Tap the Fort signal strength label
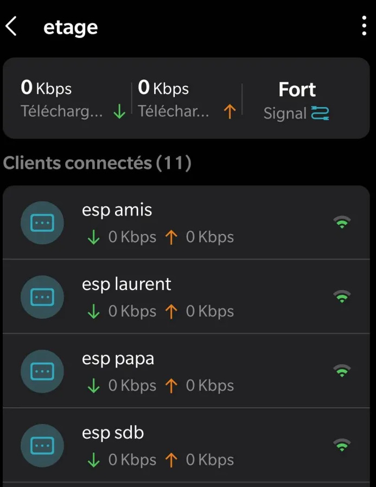 coord(297,90)
